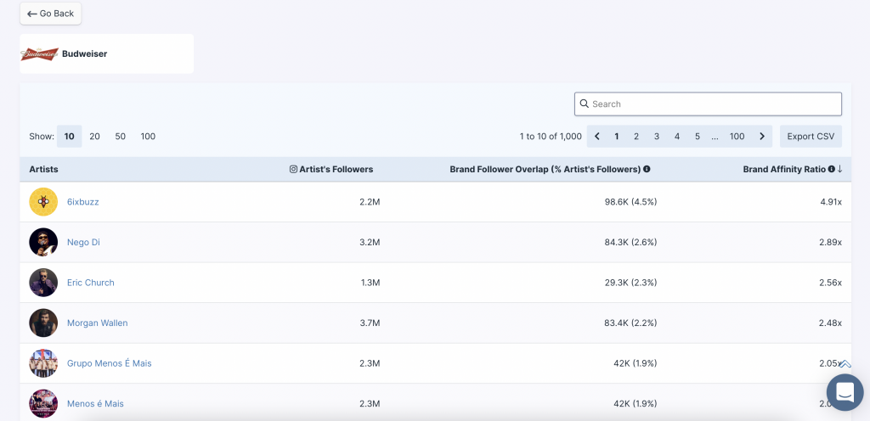Open info icon beside Brand Affinity Ratio
This screenshot has width=870, height=421.
tap(832, 170)
